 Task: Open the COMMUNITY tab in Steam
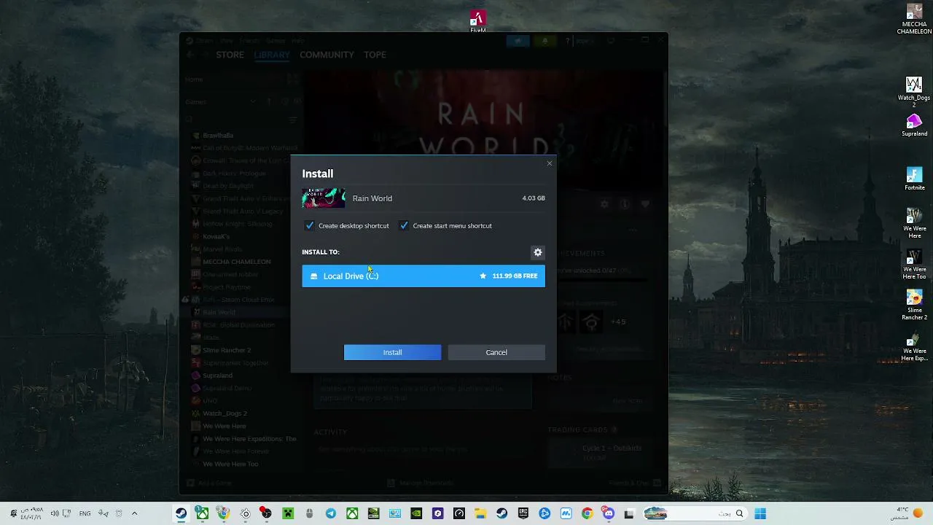pos(327,55)
